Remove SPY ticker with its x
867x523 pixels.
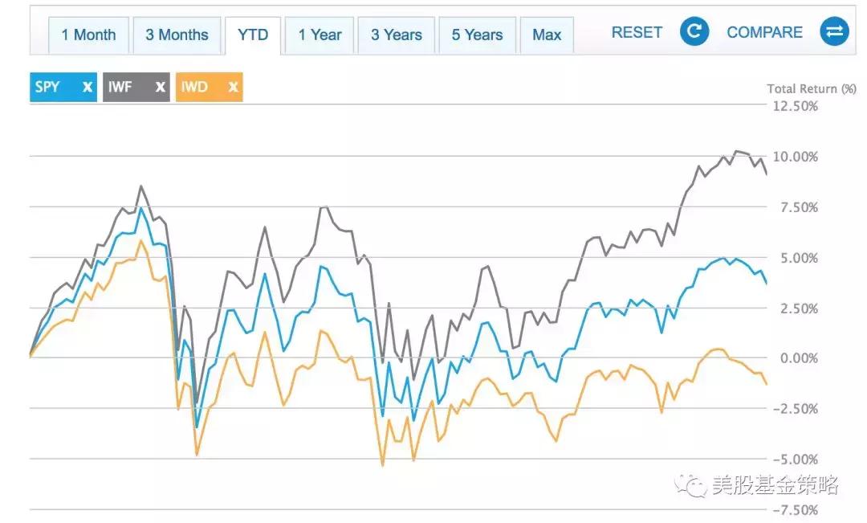point(88,87)
